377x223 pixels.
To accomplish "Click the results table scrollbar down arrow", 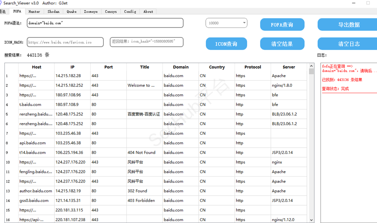I will (x=311, y=220).
